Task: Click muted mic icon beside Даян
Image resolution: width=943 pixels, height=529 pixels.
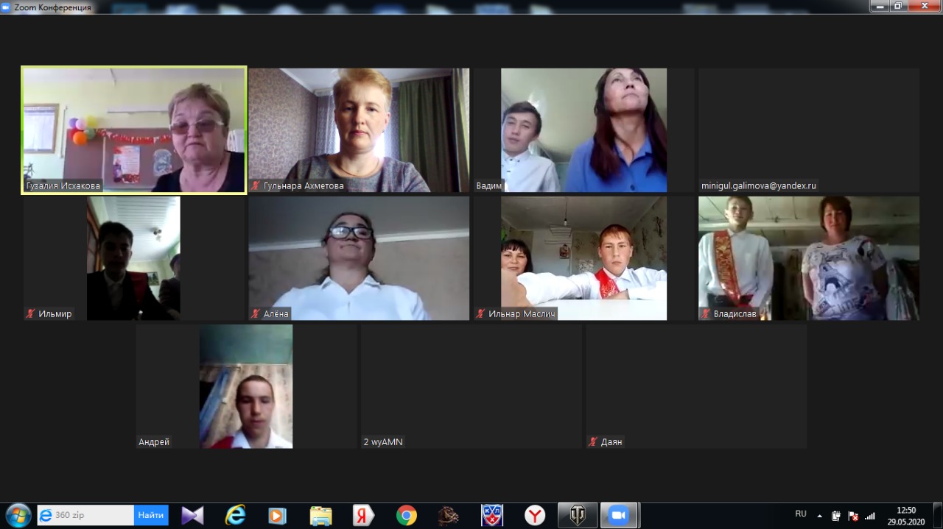Action: pos(593,442)
